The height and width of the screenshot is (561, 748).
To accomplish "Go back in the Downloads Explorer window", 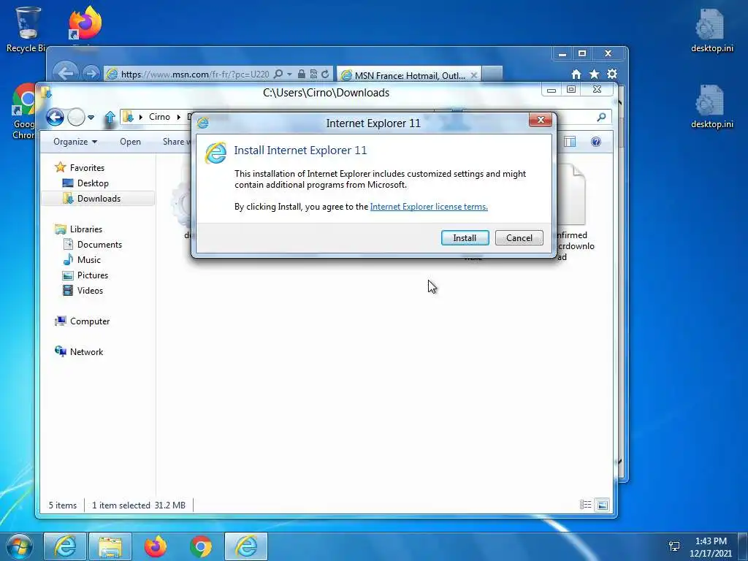I will pyautogui.click(x=55, y=117).
